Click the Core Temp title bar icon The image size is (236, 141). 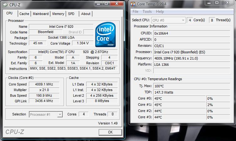[x=133, y=4]
